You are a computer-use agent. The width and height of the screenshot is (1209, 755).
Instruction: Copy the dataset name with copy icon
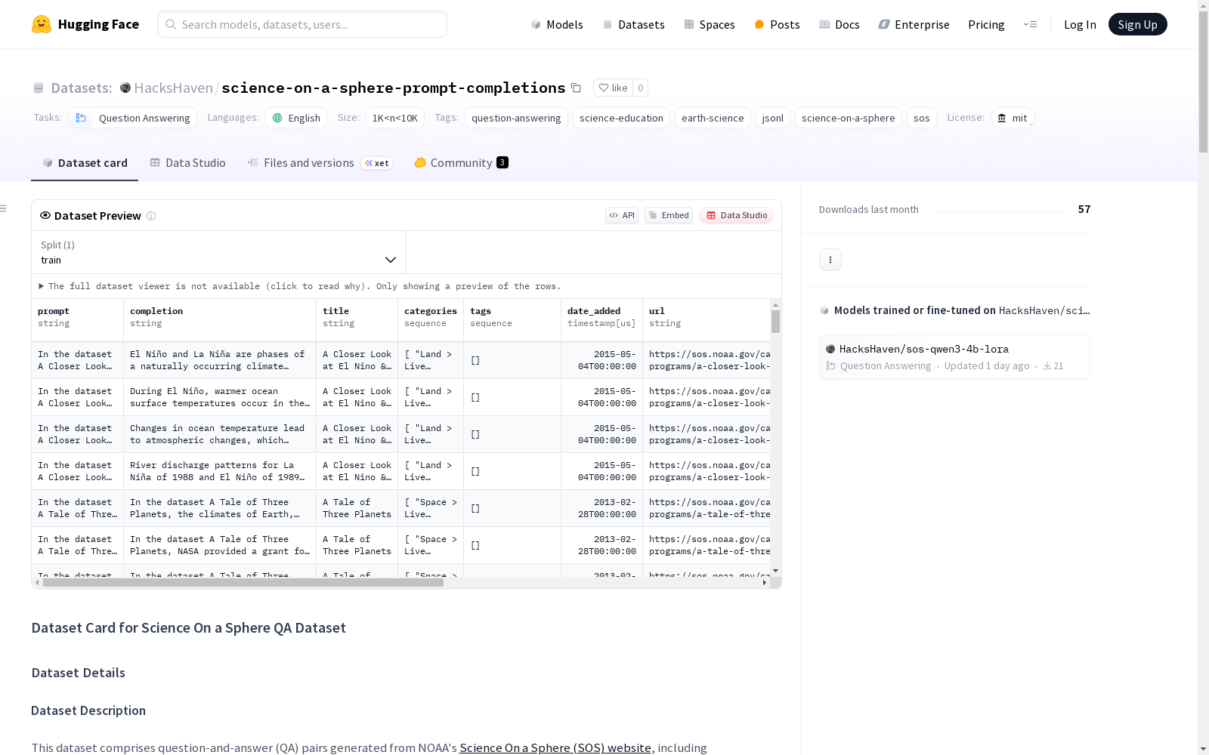tap(576, 88)
